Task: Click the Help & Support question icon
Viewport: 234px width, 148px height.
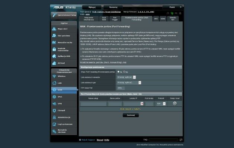Action: coord(80,140)
